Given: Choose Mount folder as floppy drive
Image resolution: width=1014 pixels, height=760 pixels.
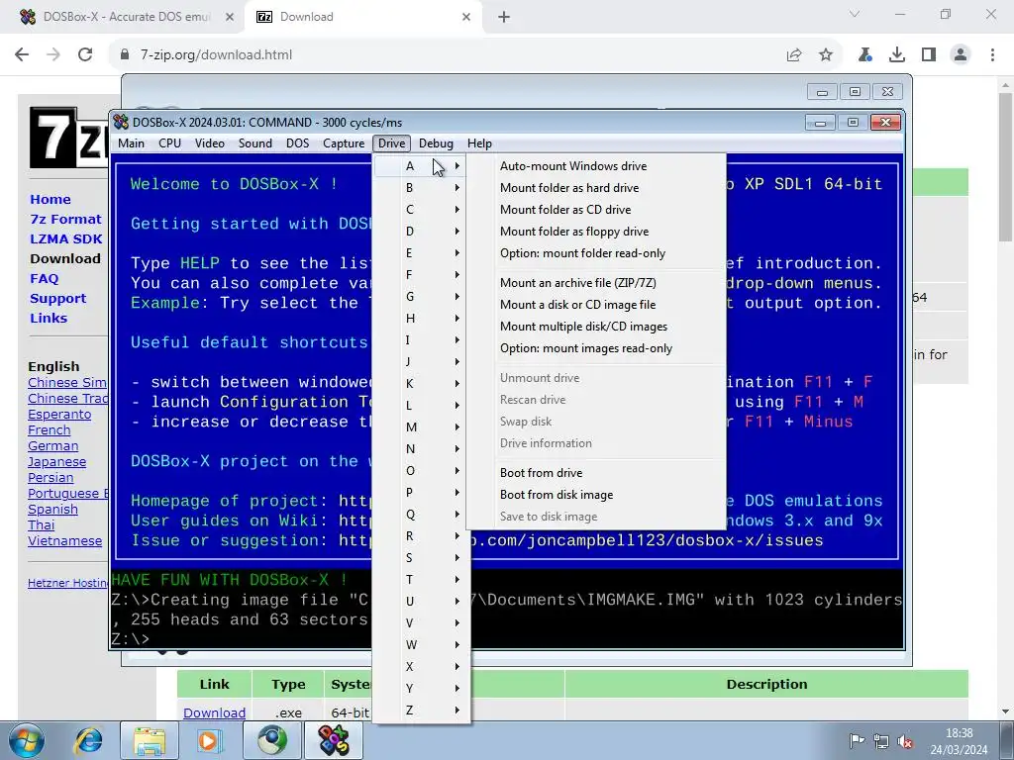Looking at the screenshot, I should click(595, 232).
